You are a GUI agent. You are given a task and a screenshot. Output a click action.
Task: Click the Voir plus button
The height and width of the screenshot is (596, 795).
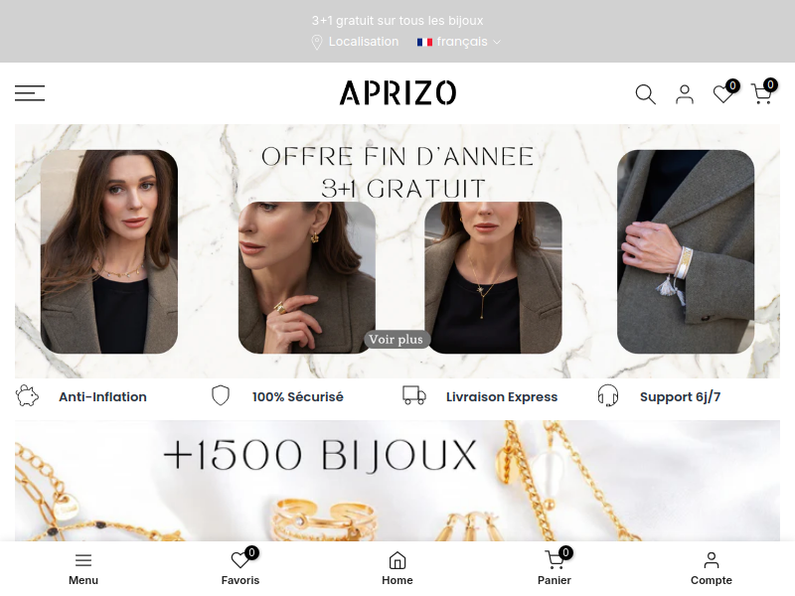(x=396, y=340)
